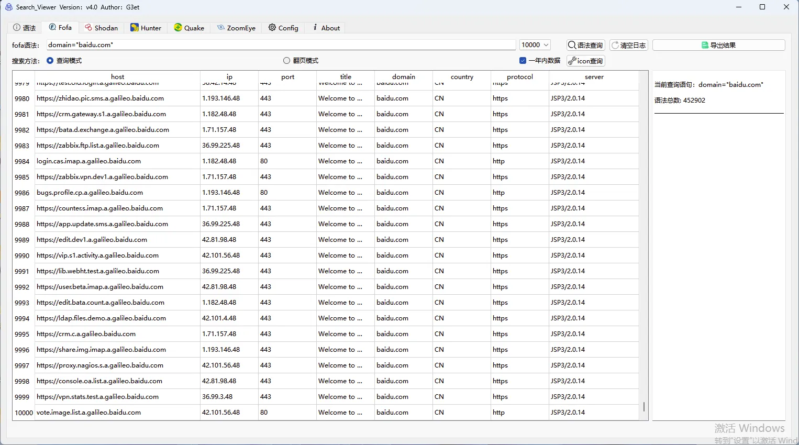Click the fofa语法 query input field
Viewport: 799px width, 445px height.
tap(281, 45)
